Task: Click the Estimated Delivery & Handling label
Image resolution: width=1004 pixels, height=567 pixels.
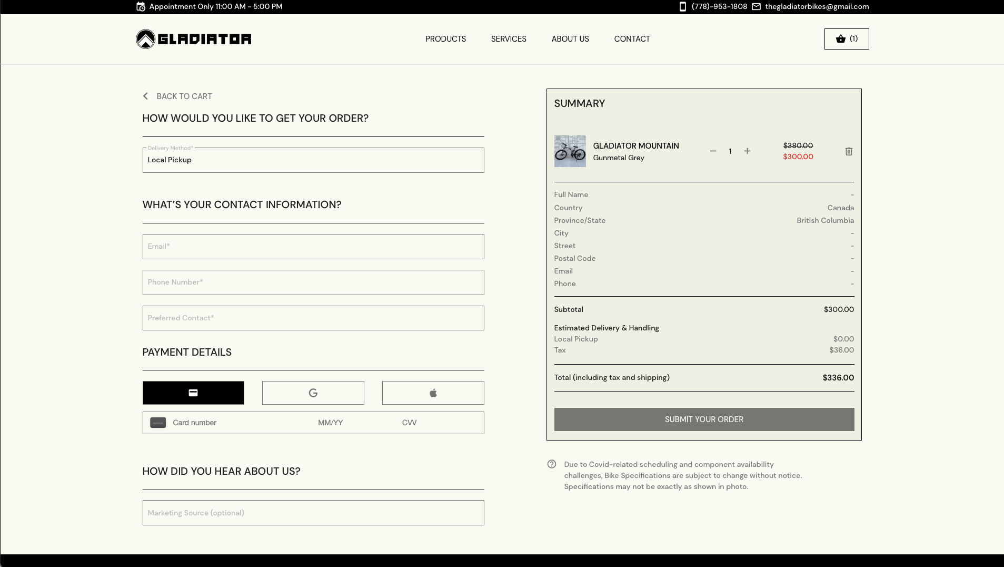Action: tap(607, 328)
